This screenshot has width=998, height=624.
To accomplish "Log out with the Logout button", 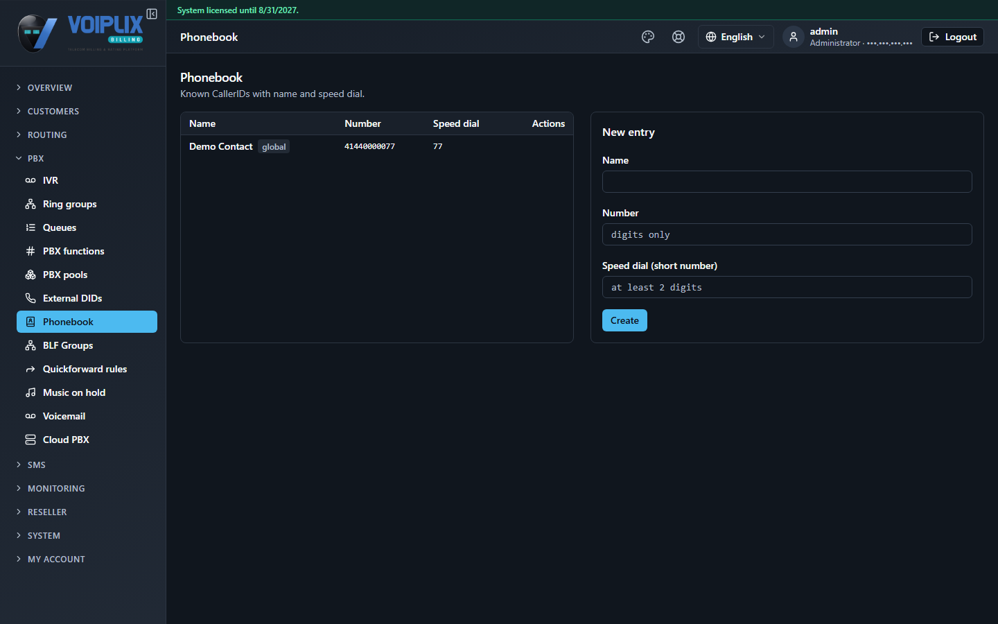I will (x=952, y=37).
